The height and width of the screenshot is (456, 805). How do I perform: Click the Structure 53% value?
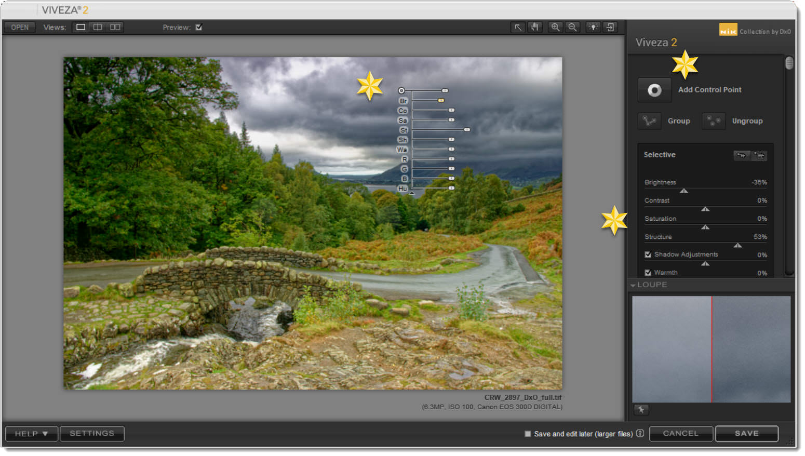coord(760,237)
